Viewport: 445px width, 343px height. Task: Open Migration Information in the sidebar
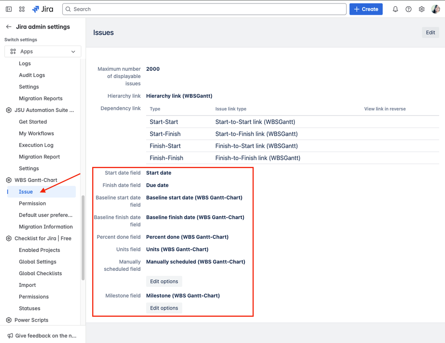tap(46, 227)
